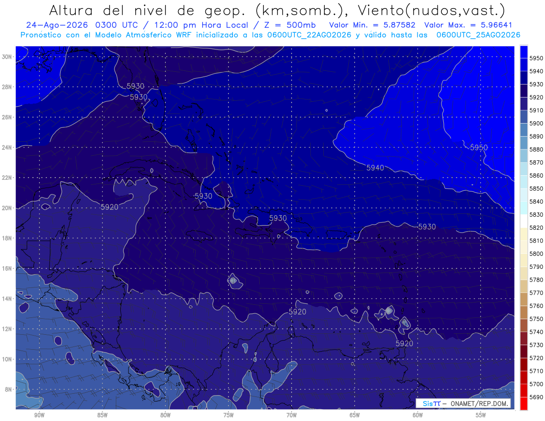
Task: Click the bright red bottom swatch of legend
Action: pos(524,403)
